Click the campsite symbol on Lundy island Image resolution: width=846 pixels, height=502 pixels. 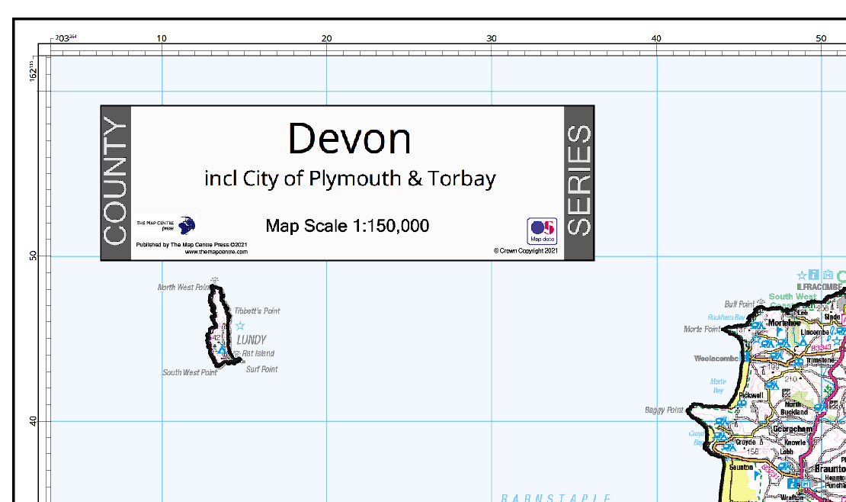click(x=222, y=348)
